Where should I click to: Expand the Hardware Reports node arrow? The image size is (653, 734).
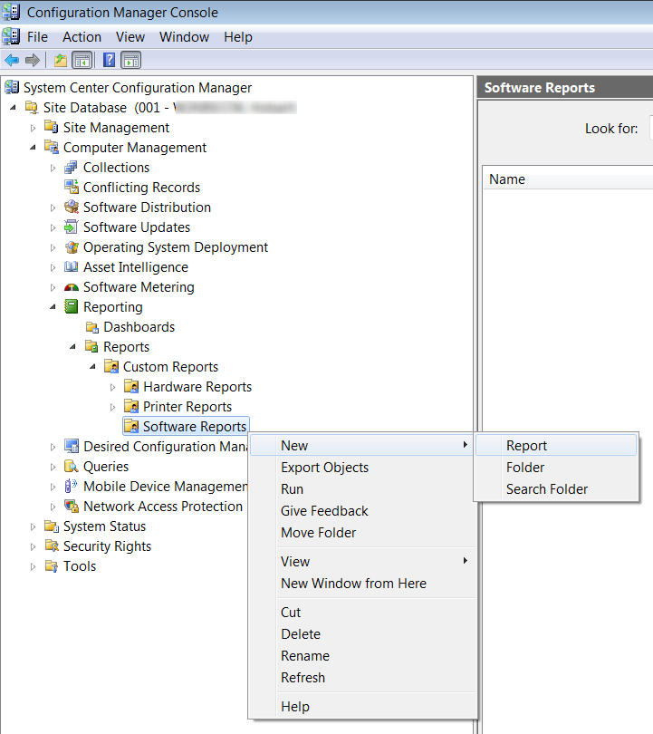click(x=112, y=387)
